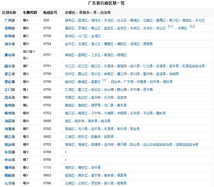
Task: Click the 蕉岭县 county link
Action: [x=161, y=113]
